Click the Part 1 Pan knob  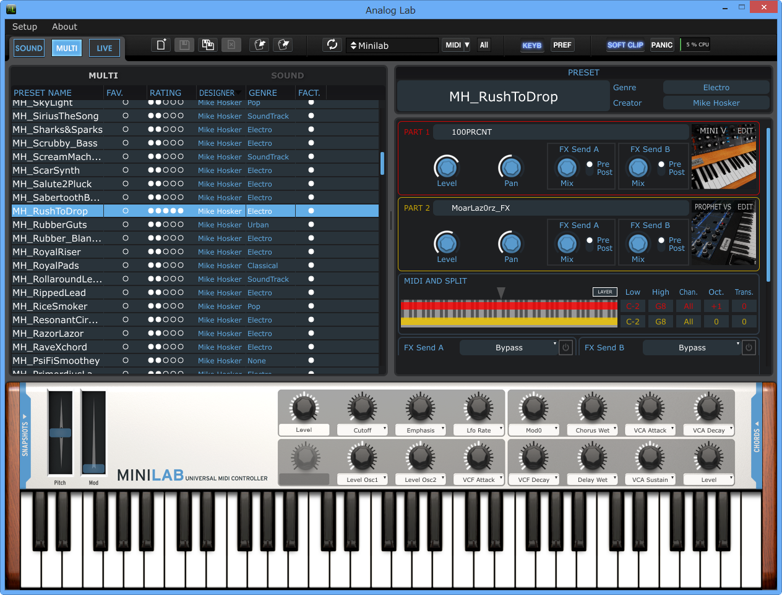[x=510, y=167]
